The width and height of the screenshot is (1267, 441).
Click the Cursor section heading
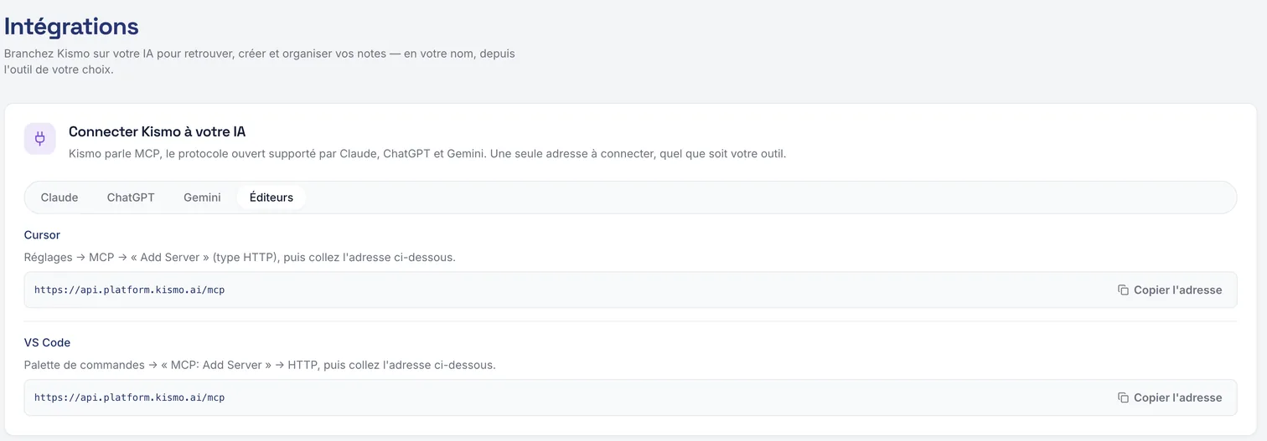click(x=42, y=235)
